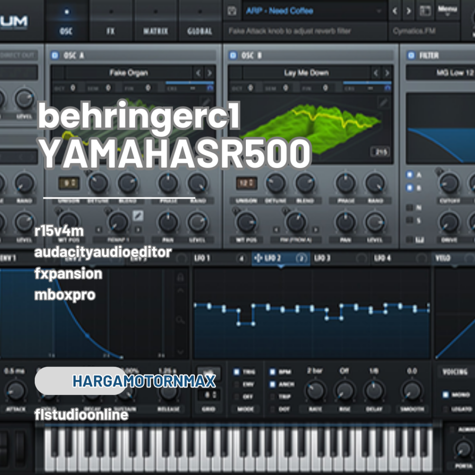The image size is (475, 475).
Task: Select next wavetable for OSC B
Action: click(x=387, y=73)
